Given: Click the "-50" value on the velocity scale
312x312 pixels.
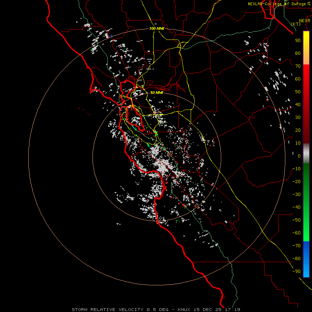Looking at the screenshot, I should pyautogui.click(x=296, y=220).
